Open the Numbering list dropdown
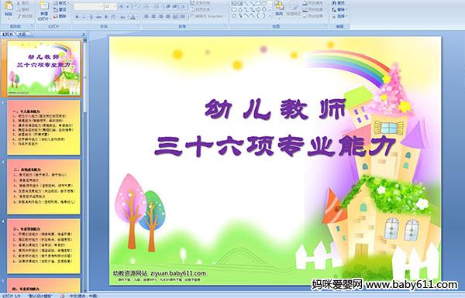 tap(158, 6)
